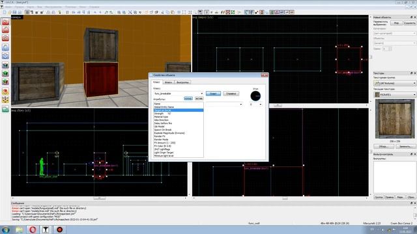Select the Decal tool
This screenshot has height=234, width=417.
pyautogui.click(x=5, y=81)
